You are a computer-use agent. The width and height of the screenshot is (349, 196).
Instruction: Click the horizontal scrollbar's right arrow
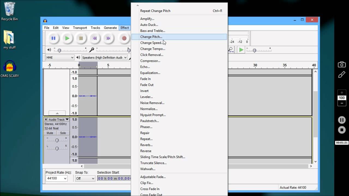311,166
